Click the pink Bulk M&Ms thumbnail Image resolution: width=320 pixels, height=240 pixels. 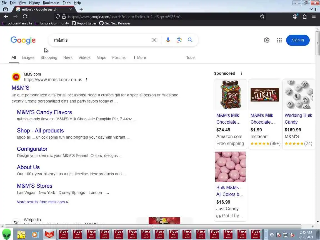pyautogui.click(x=230, y=167)
